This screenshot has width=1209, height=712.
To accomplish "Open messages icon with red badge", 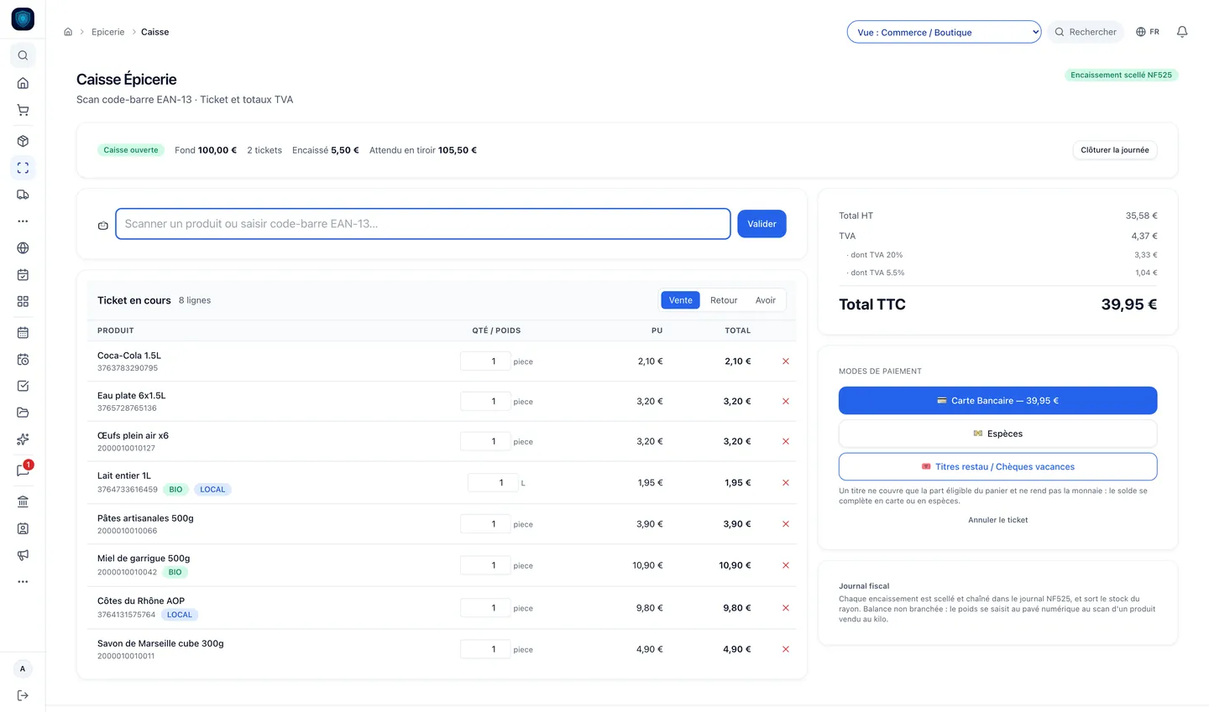I will (x=23, y=470).
